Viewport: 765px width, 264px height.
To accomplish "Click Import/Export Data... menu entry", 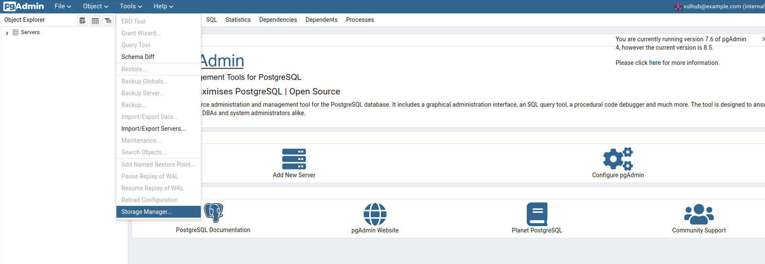I will pos(158,117).
